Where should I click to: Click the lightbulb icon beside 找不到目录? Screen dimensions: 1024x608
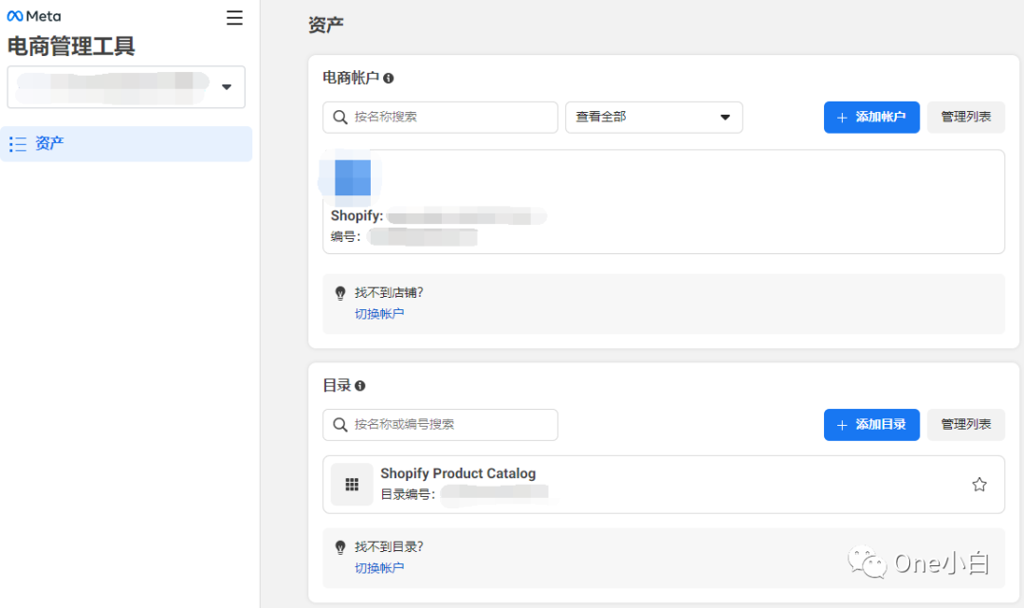point(340,546)
